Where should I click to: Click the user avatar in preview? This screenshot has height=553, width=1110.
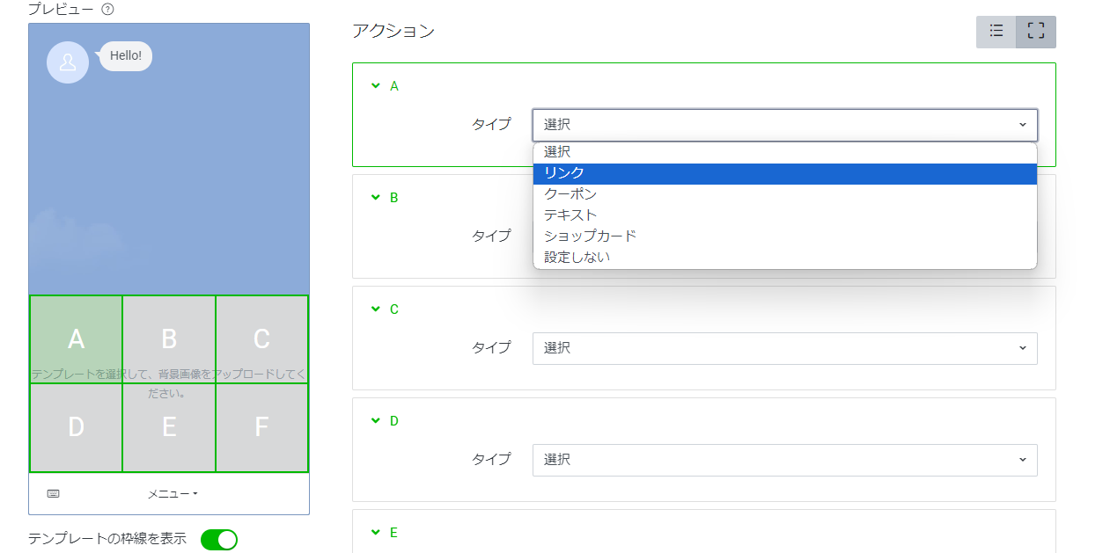tap(68, 62)
